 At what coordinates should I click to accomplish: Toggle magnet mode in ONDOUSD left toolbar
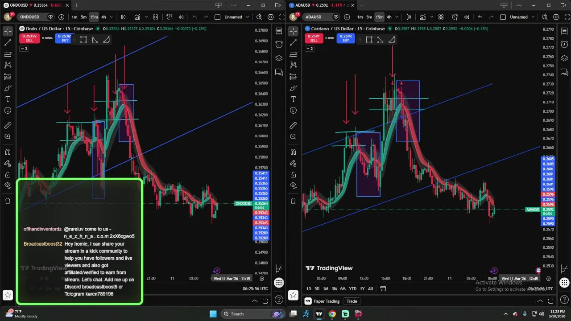8,152
